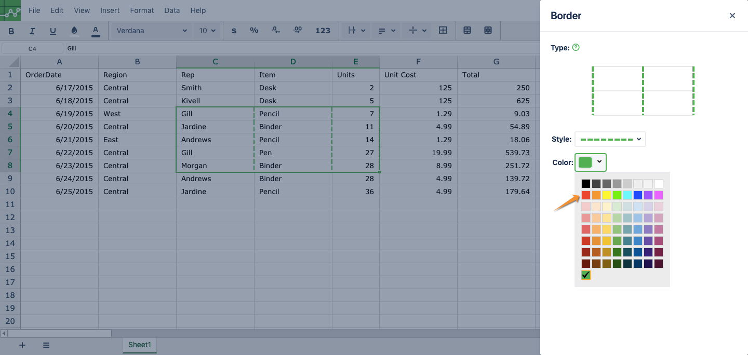
Task: Open the Format menu
Action: click(142, 10)
